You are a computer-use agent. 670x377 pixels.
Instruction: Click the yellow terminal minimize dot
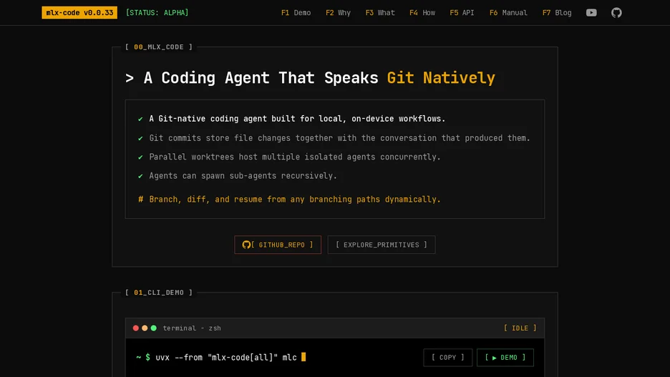(145, 328)
